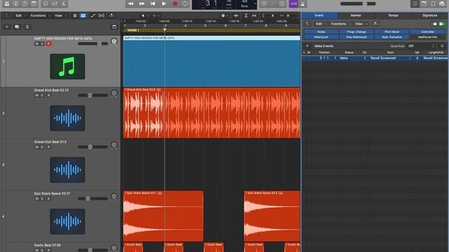The image size is (449, 252).
Task: Toggle the Controller filter button
Action: coord(427,31)
